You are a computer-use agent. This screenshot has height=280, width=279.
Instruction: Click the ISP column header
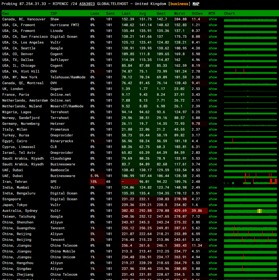point(54,14)
